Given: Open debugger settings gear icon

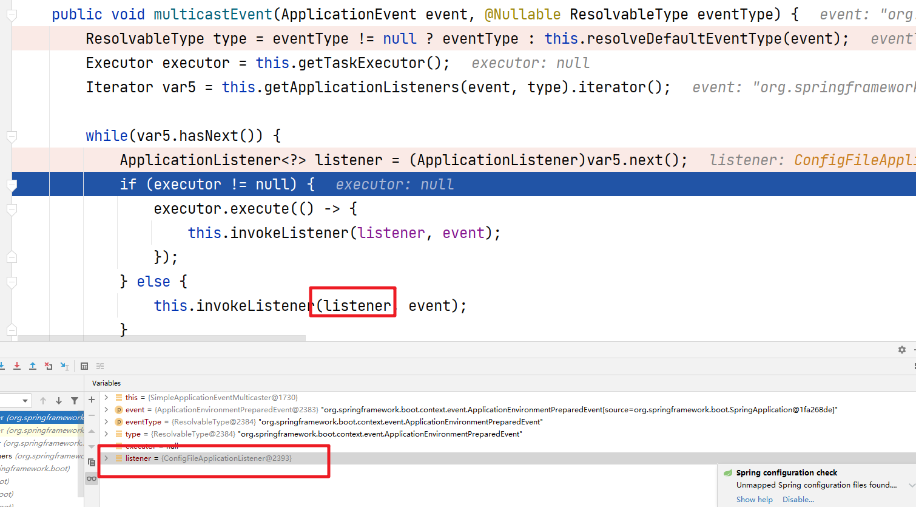Looking at the screenshot, I should point(902,350).
